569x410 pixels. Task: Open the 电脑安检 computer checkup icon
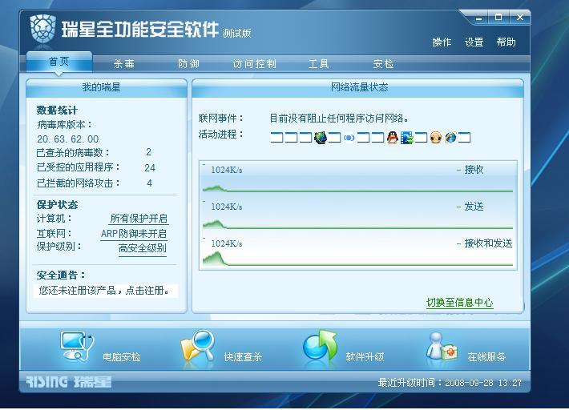click(77, 346)
